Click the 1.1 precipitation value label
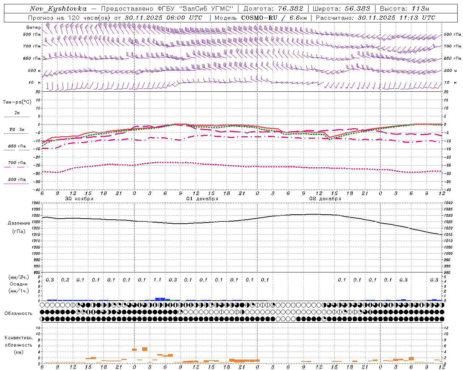 click(157, 280)
